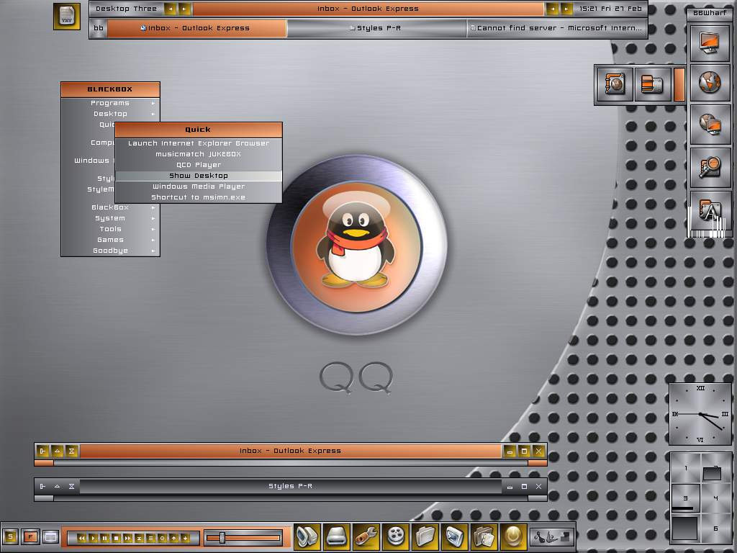Select workspace 1 in the pager
This screenshot has width=737, height=553.
click(x=686, y=468)
